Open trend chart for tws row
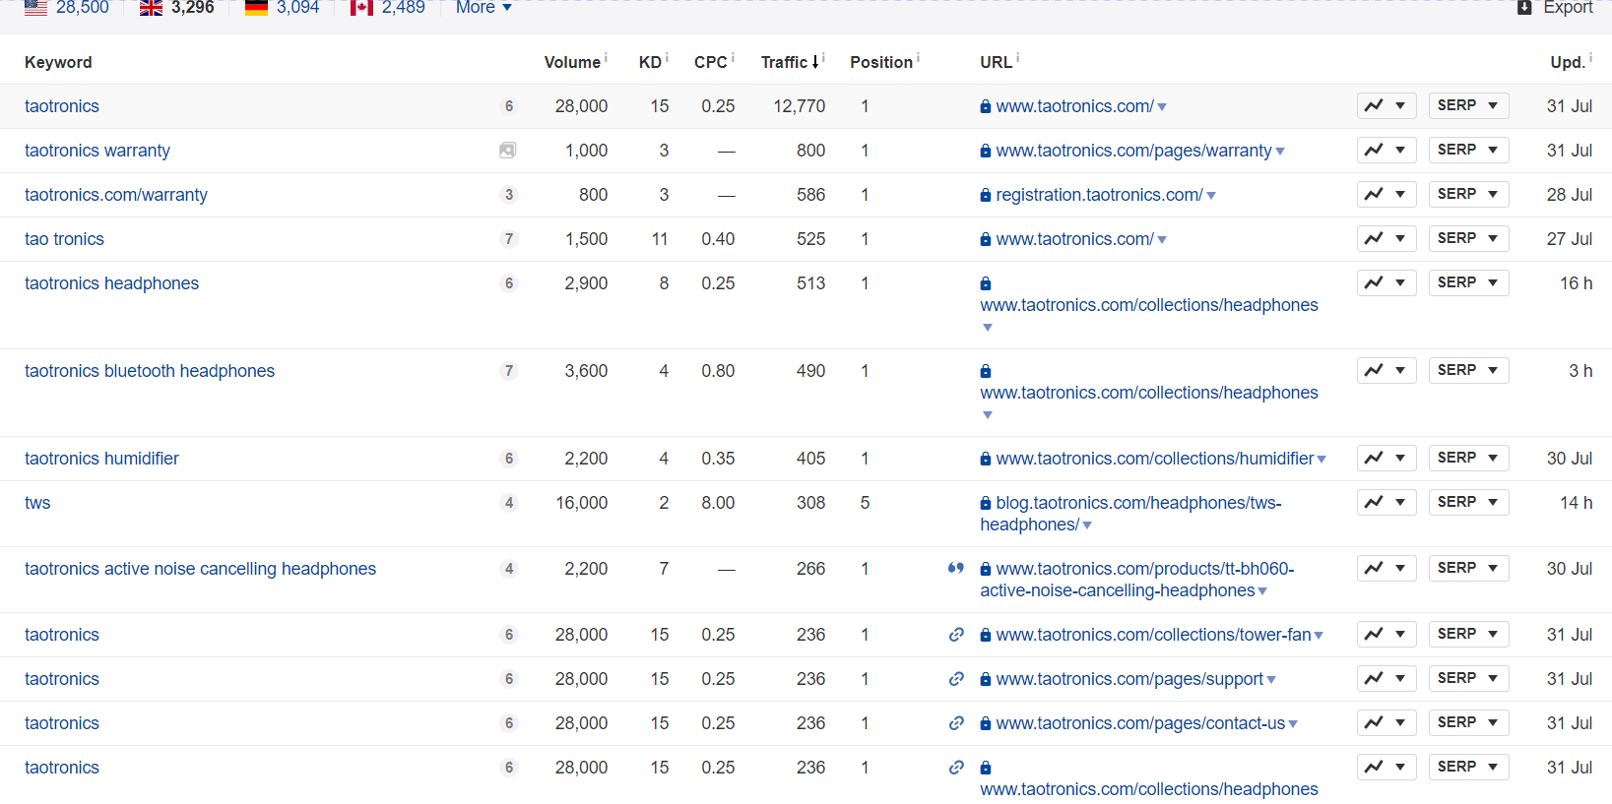Image resolution: width=1612 pixels, height=804 pixels. click(1386, 502)
